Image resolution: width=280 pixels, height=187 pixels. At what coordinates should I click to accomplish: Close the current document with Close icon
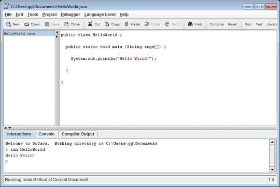66,24
